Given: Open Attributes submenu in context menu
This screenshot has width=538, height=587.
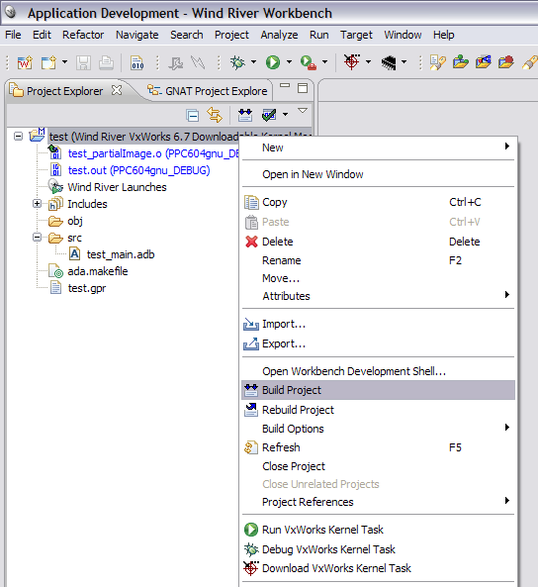Looking at the screenshot, I should [x=378, y=296].
